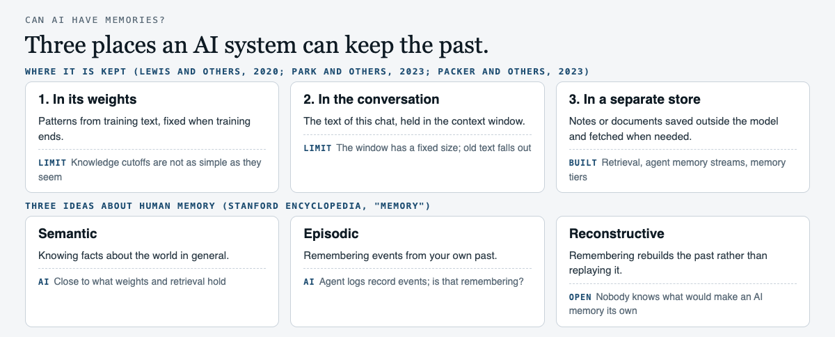Click the BUILT note about retrieval and memory tiers
Image resolution: width=835 pixels, height=337 pixels.
678,170
